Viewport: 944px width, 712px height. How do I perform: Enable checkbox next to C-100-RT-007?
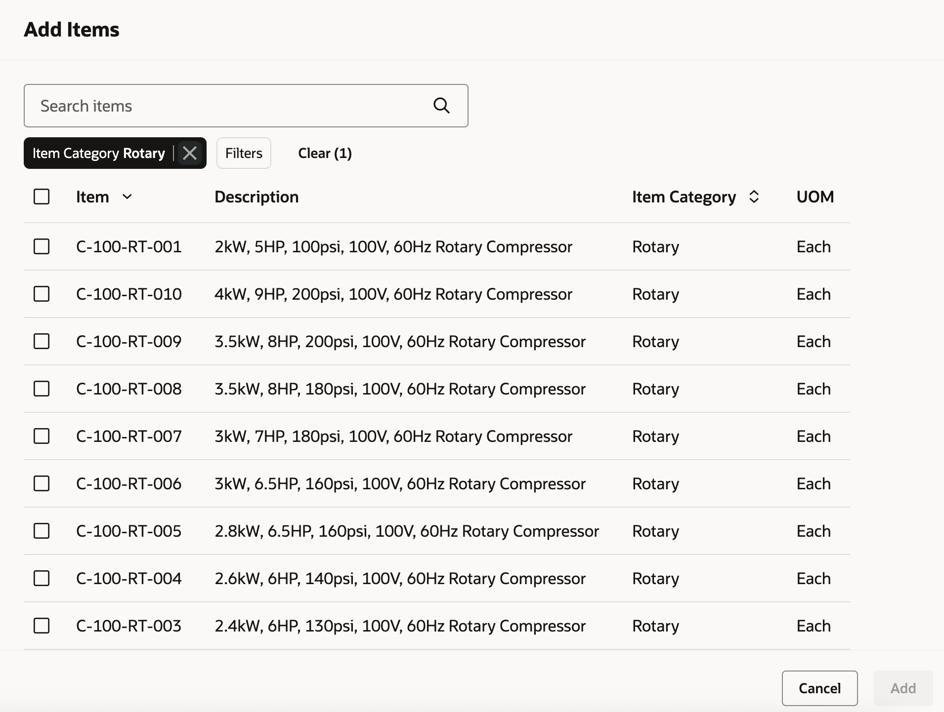click(x=42, y=436)
